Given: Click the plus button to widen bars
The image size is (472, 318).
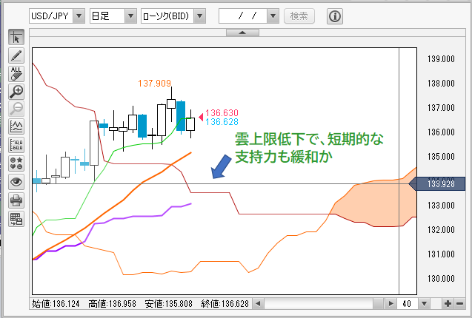Looking at the screenshot, I should click(x=448, y=303).
